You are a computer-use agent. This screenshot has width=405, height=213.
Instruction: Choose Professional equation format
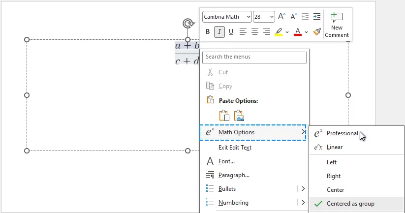click(x=356, y=133)
